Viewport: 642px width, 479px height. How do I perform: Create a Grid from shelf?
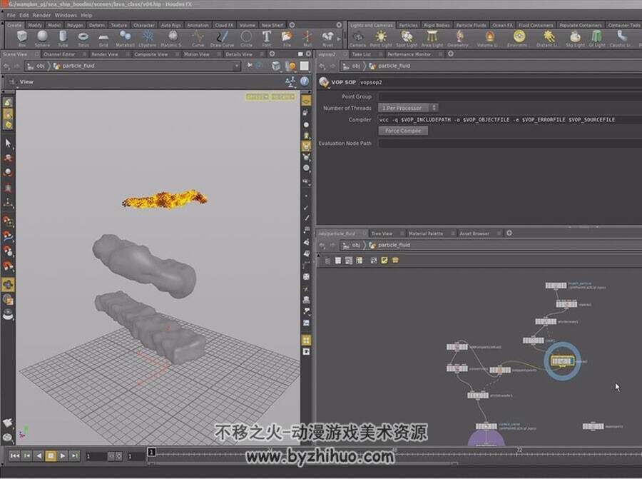(103, 39)
